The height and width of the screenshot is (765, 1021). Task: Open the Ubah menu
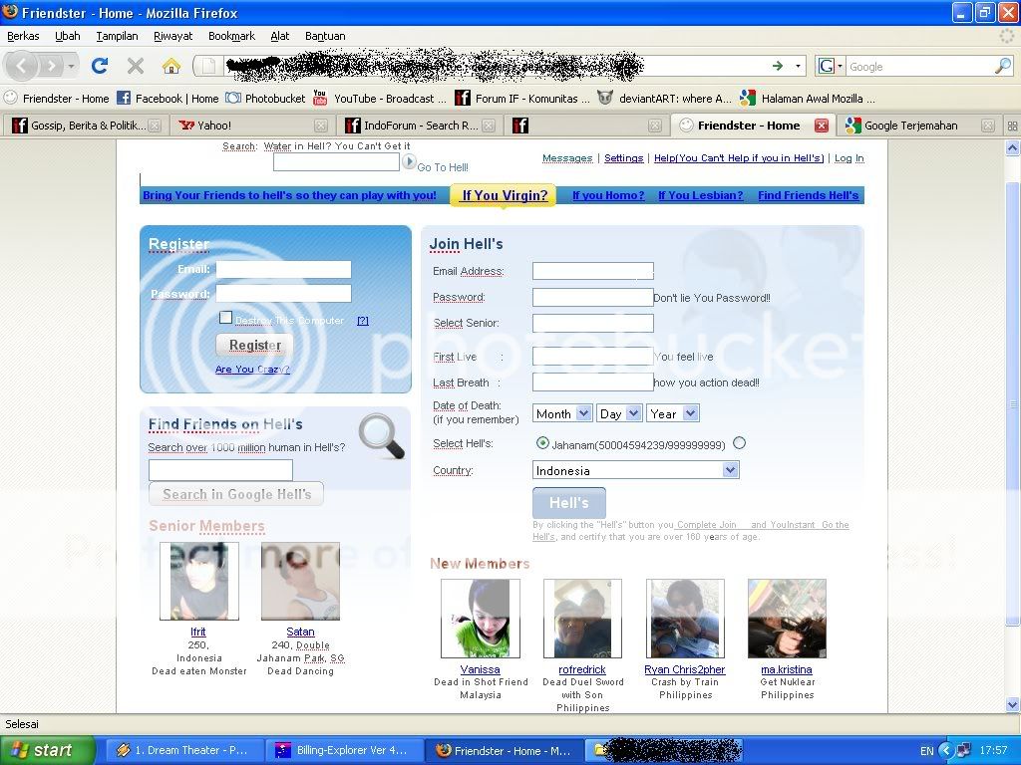(x=67, y=36)
